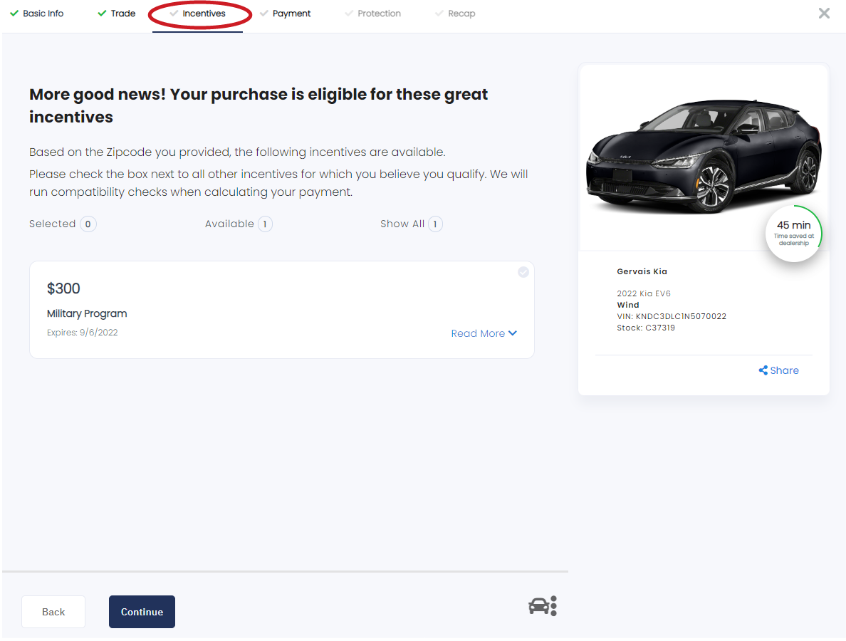Check the Military Program incentive checkbox

pyautogui.click(x=523, y=272)
